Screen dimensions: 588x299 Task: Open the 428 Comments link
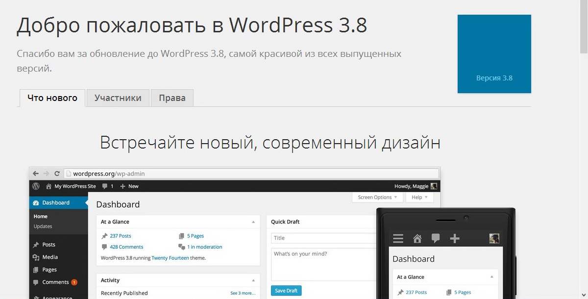coord(126,247)
